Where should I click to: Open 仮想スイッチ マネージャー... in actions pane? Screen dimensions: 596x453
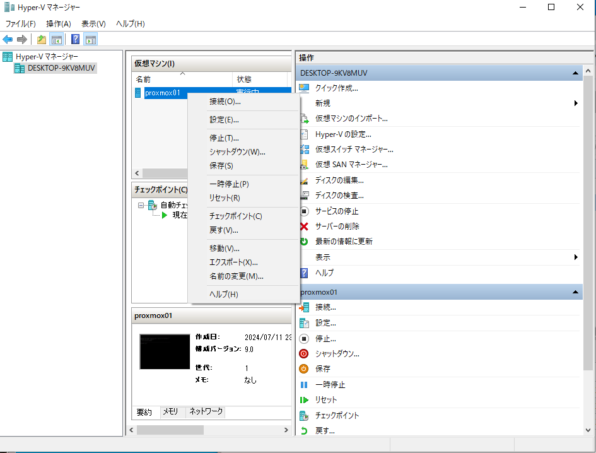tap(354, 150)
